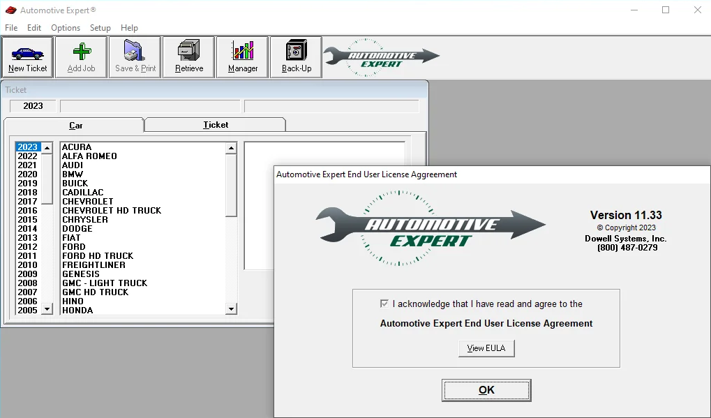Click the Add Job plus icon
Viewport: 711px width, 418px height.
tap(82, 51)
